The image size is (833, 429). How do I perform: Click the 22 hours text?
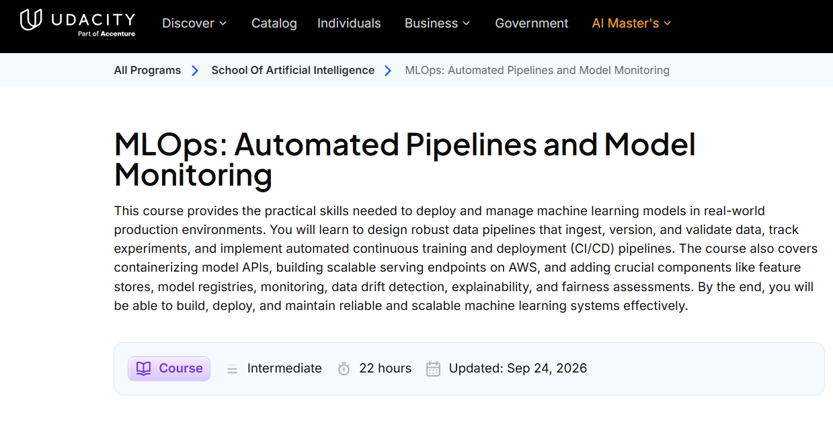pos(385,368)
